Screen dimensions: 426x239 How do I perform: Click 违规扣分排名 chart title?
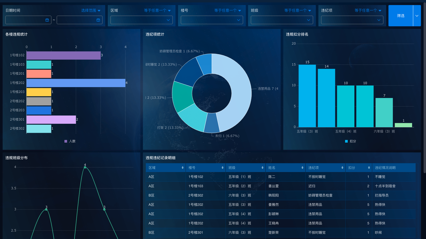pos(297,34)
